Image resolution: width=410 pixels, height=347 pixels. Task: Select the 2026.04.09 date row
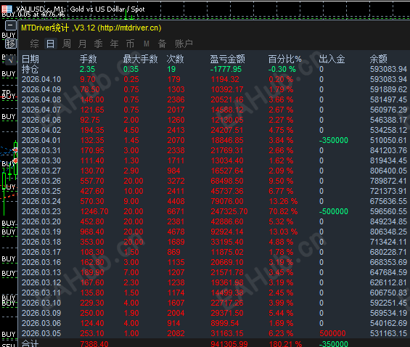tap(41, 90)
